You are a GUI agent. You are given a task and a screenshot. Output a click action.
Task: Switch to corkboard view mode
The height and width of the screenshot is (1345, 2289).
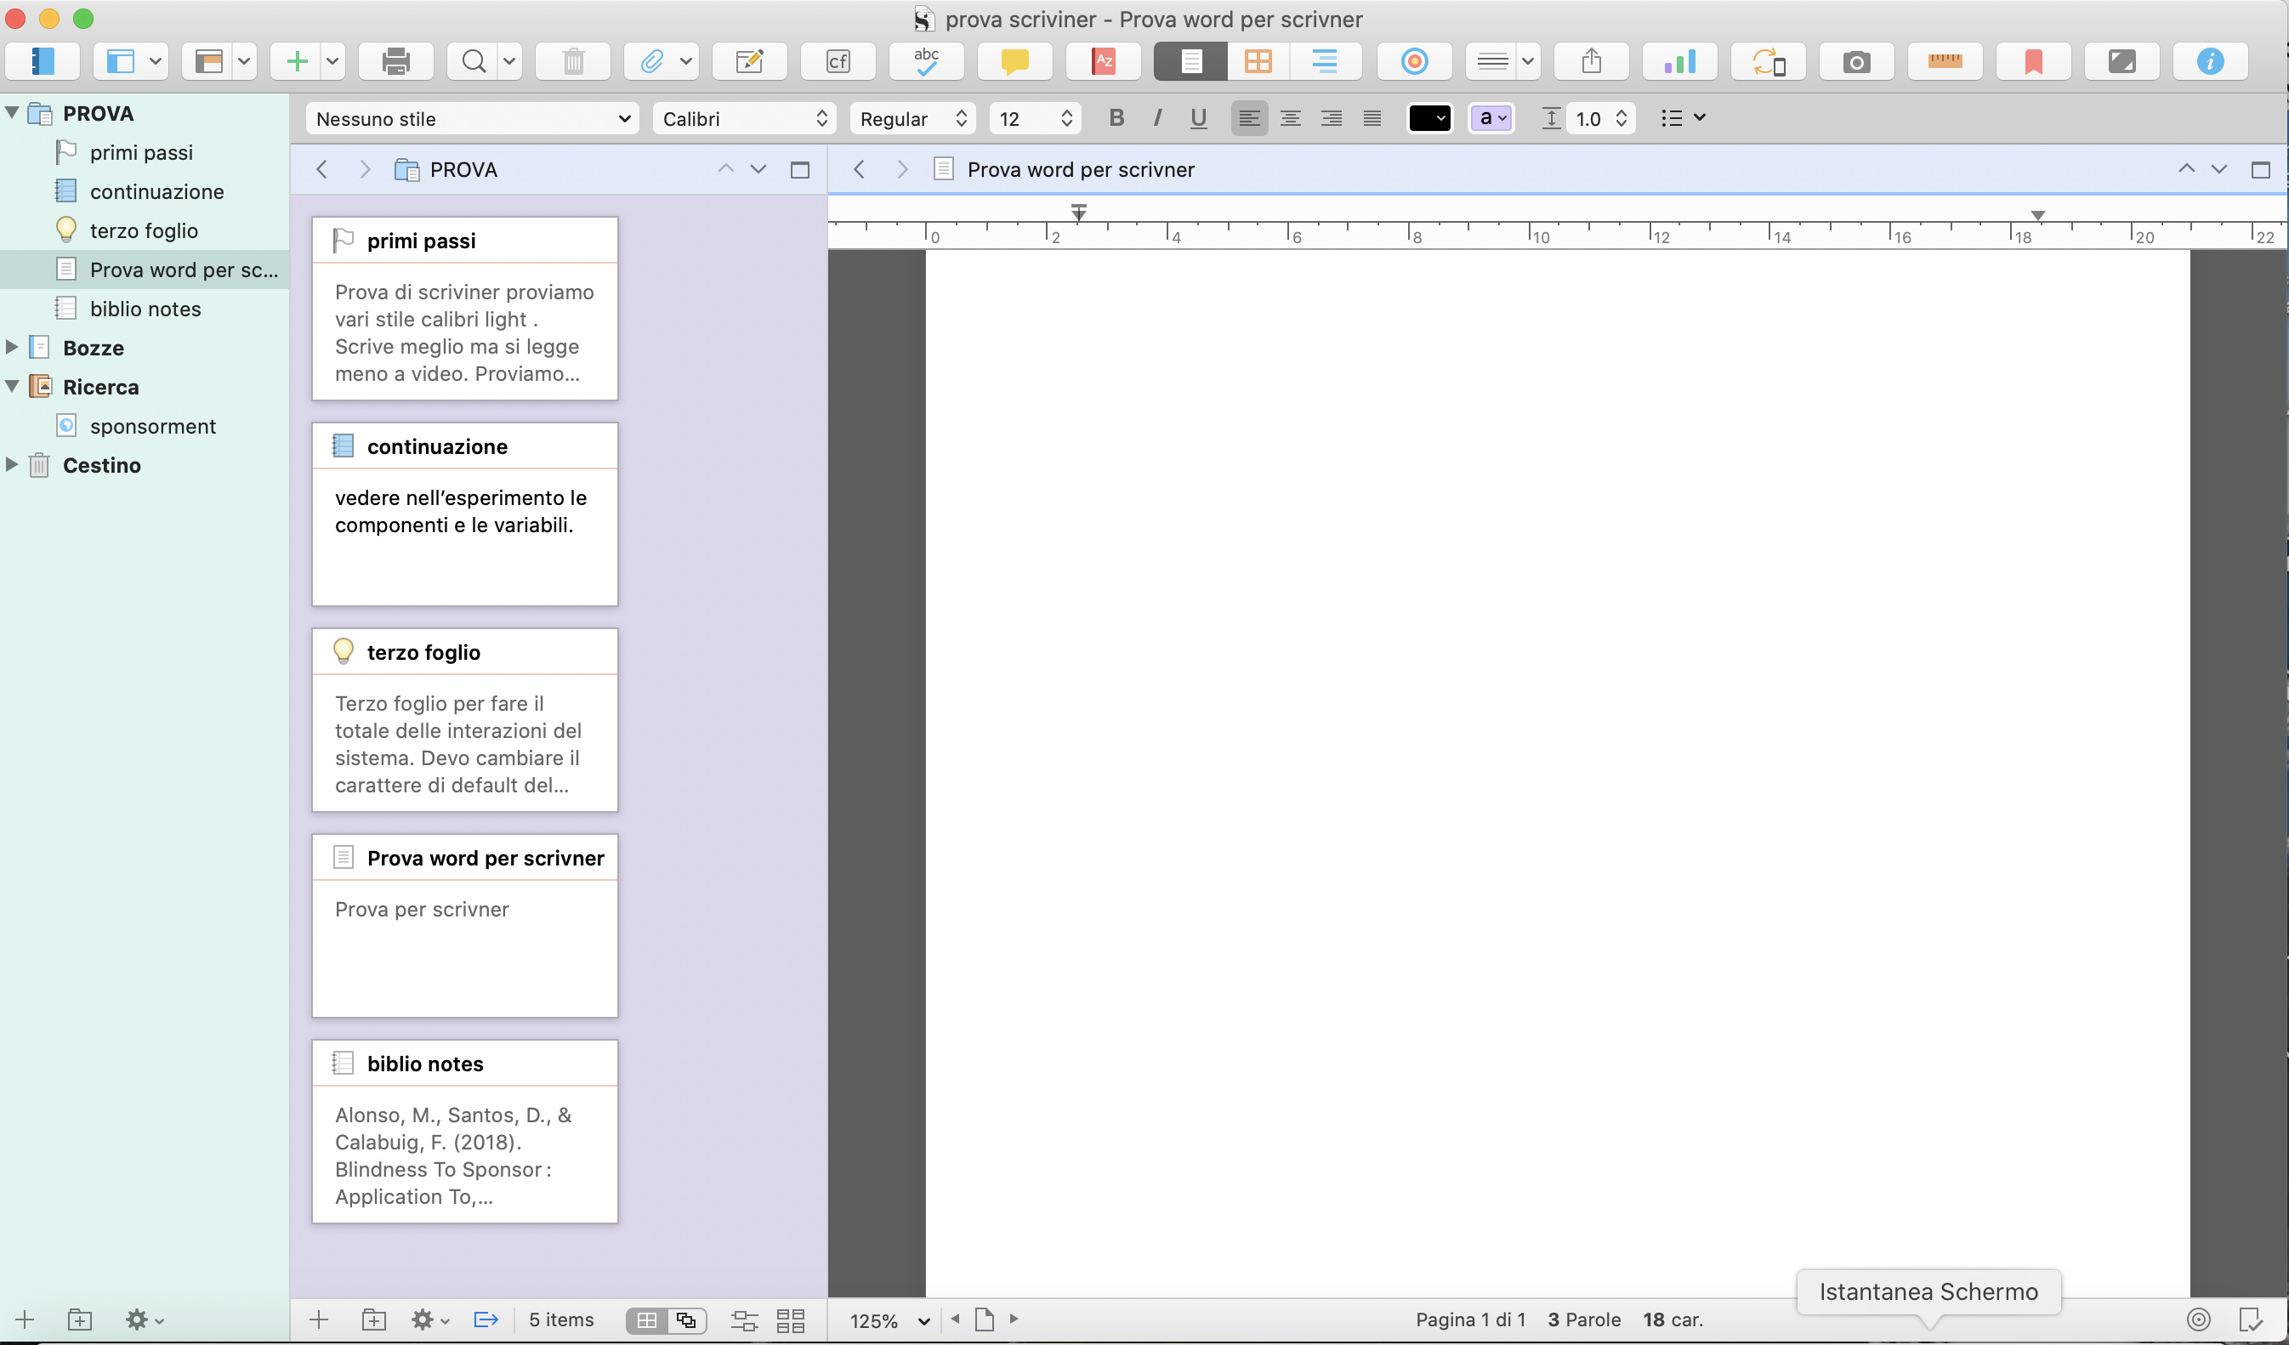pyautogui.click(x=1257, y=62)
